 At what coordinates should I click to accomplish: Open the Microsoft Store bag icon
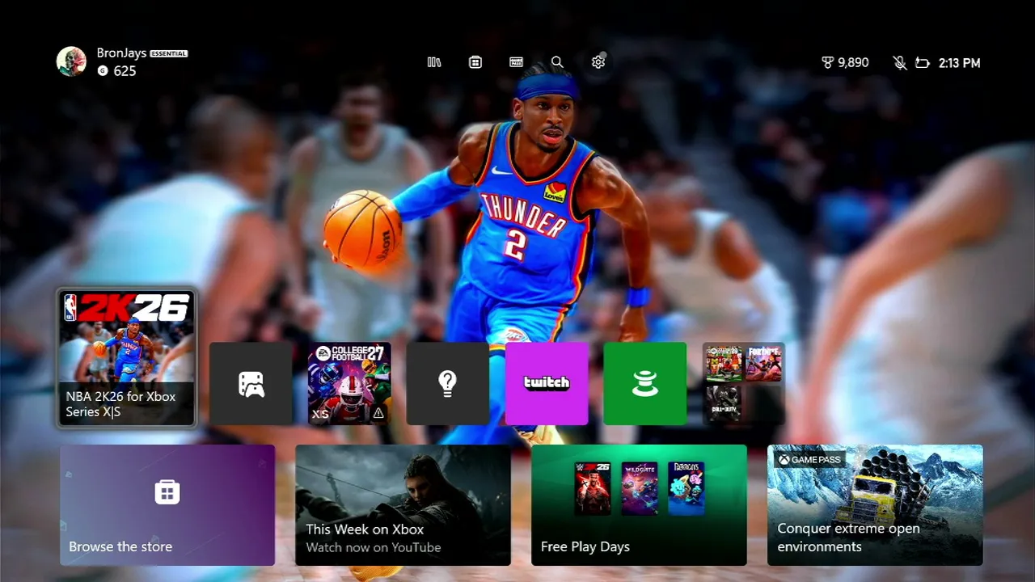pyautogui.click(x=475, y=62)
